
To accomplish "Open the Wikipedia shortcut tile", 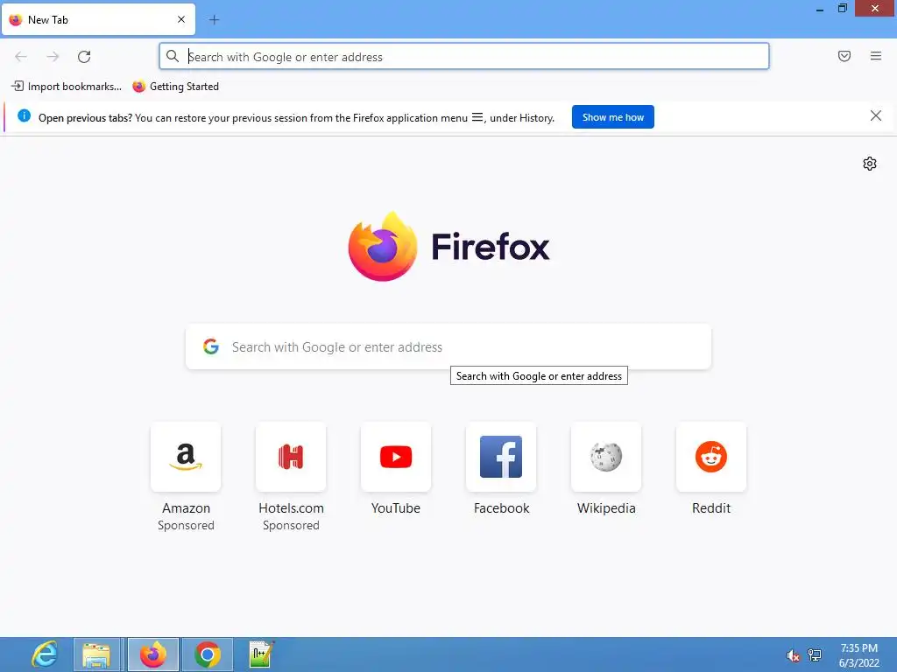I will tap(606, 457).
